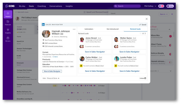The image size is (181, 105).
Task: Switch to the Related leads tab
Action: tap(135, 29)
